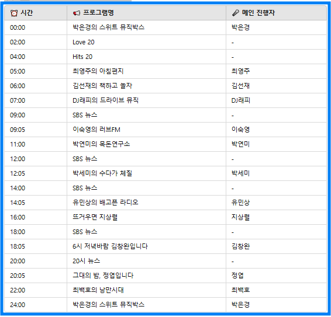Select host 최백호 in host column
Screen dimensions: 331x317
[x=241, y=290]
